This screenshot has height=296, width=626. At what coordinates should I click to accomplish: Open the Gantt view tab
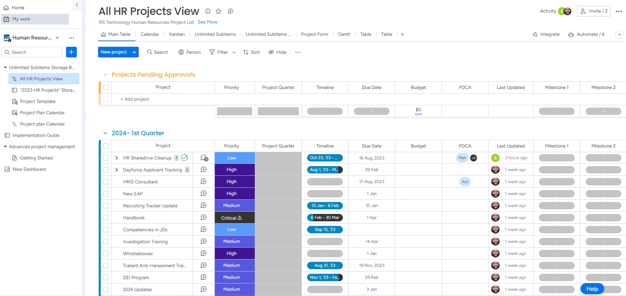click(344, 34)
